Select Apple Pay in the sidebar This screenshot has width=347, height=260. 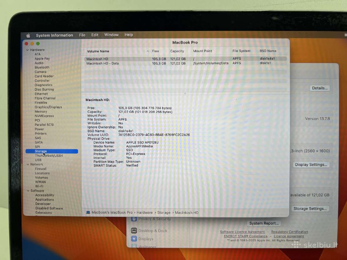42,58
